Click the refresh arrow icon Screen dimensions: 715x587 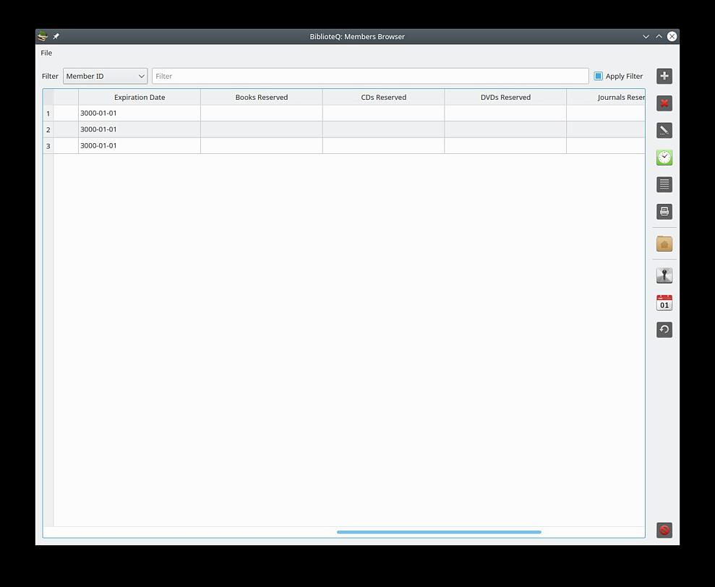pos(664,330)
